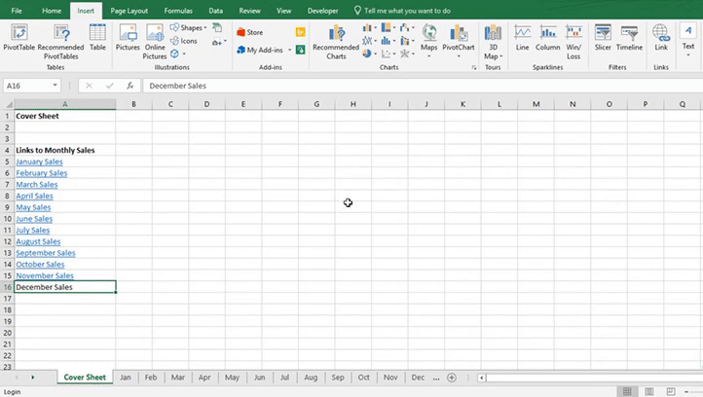
Task: Insert a Line sparkline
Action: click(523, 38)
